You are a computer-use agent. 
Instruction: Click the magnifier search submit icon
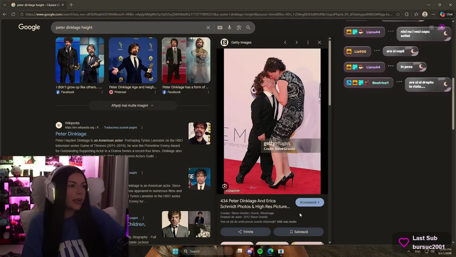click(248, 27)
